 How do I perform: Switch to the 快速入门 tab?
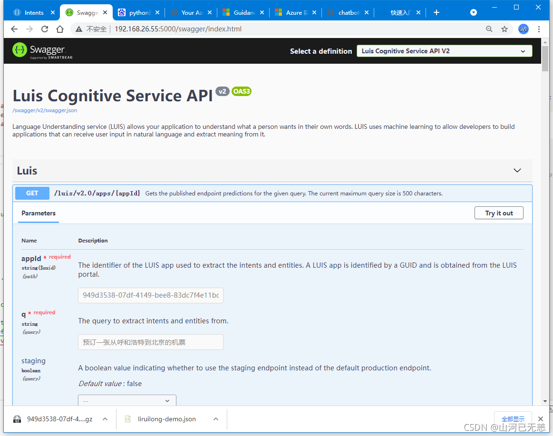[399, 12]
